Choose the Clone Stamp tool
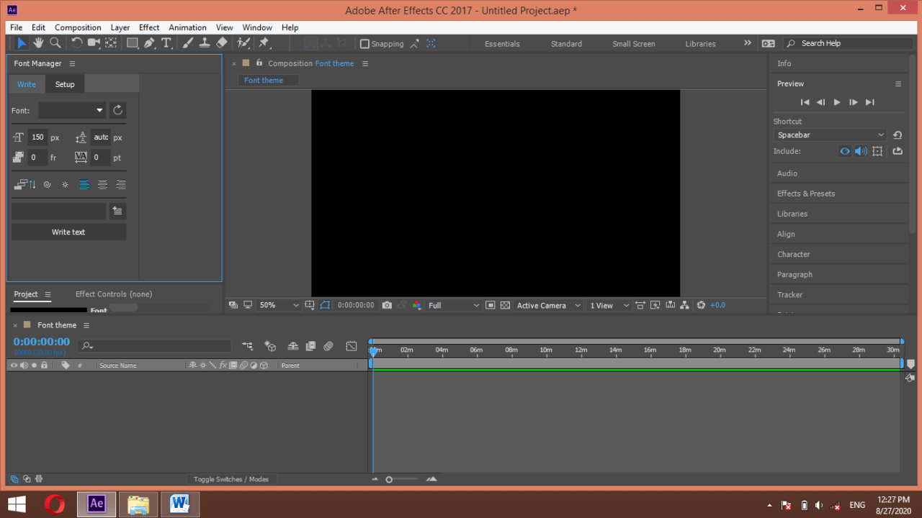 click(x=206, y=43)
